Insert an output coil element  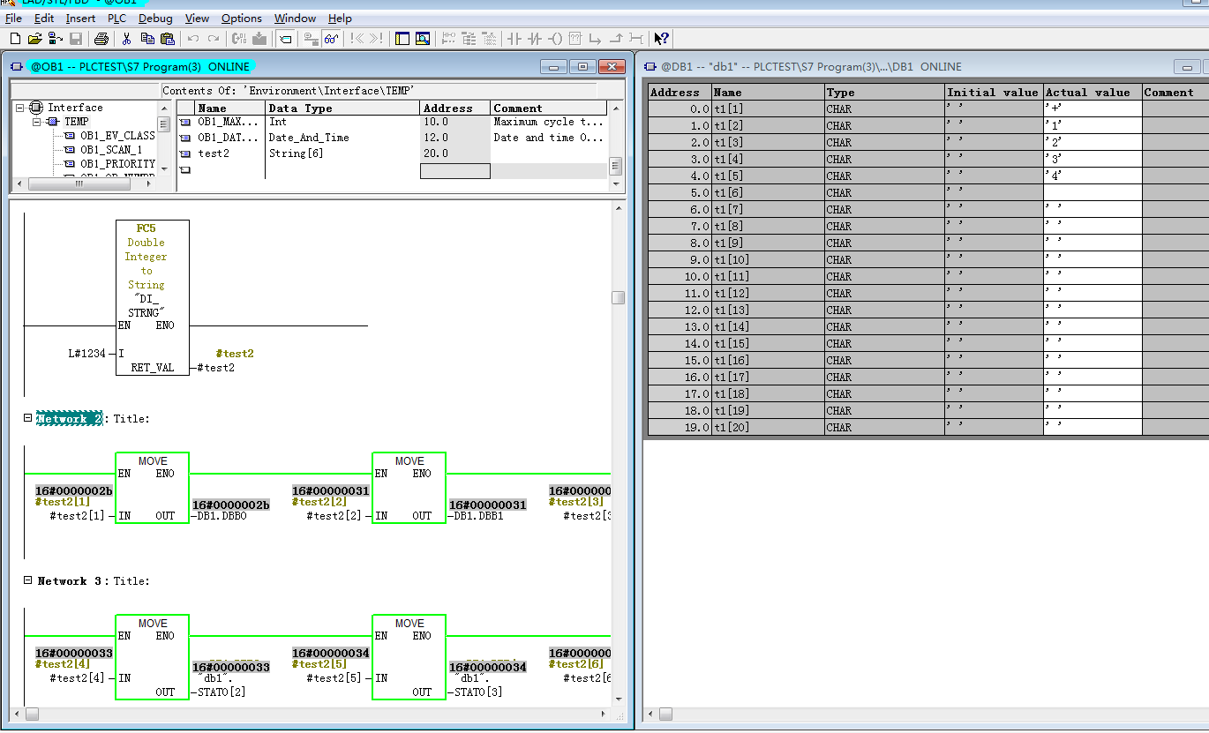555,39
